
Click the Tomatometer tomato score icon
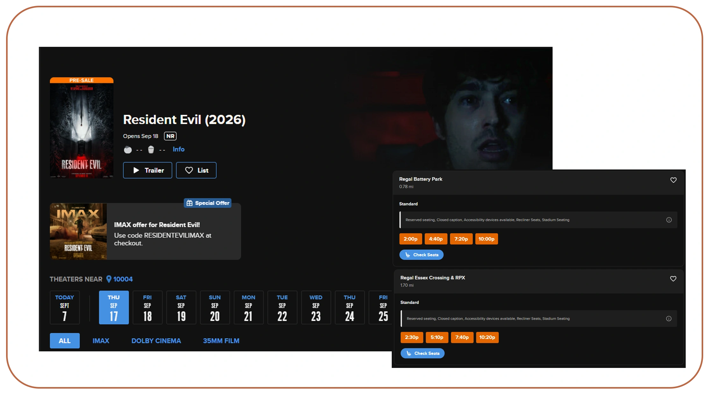128,149
